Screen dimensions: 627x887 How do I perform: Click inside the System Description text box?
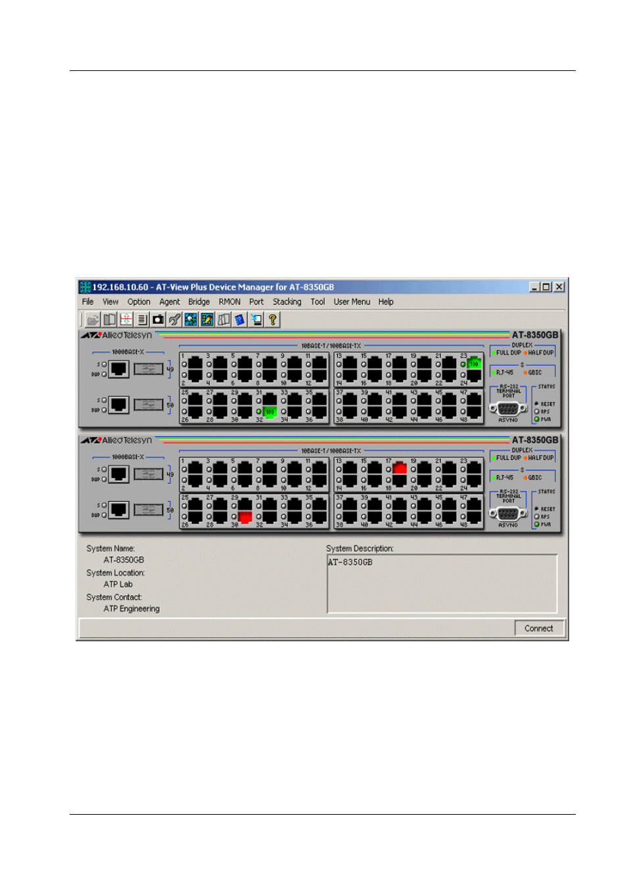[x=442, y=584]
